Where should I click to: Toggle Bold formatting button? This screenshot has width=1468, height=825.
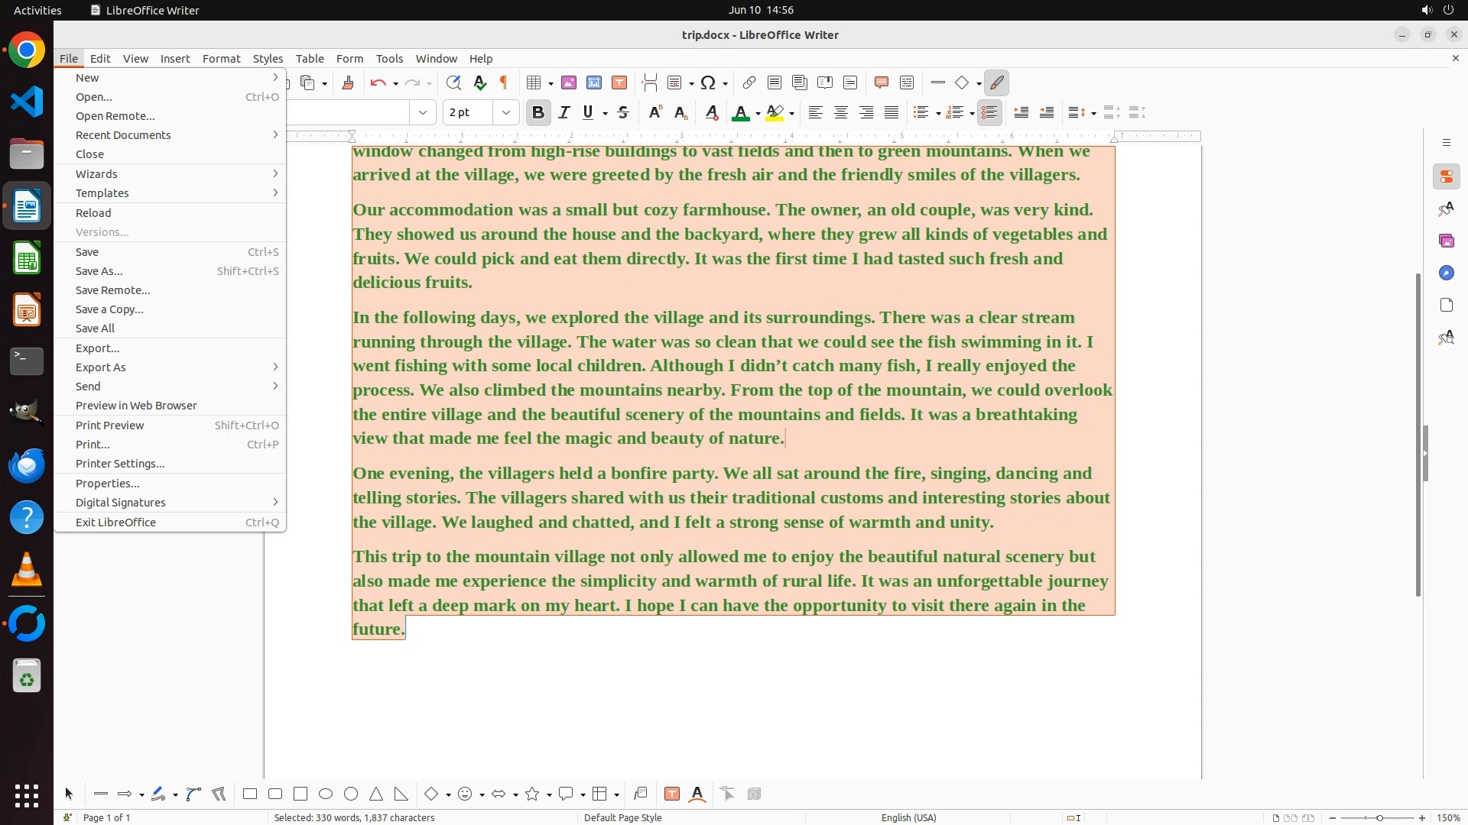coord(538,113)
